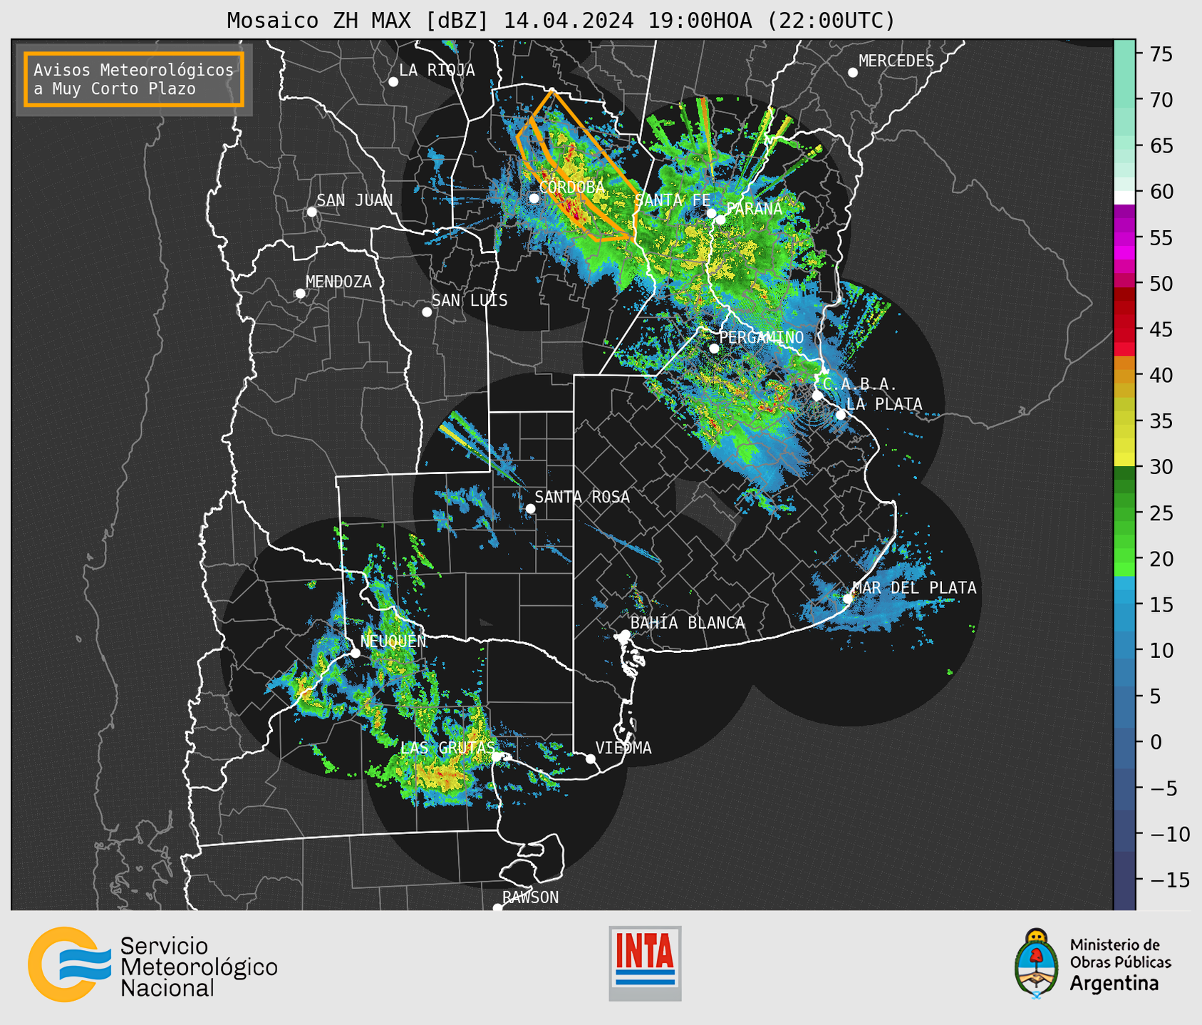
Task: Click the Servicio Meteorológico Nacional logo
Action: (152, 965)
